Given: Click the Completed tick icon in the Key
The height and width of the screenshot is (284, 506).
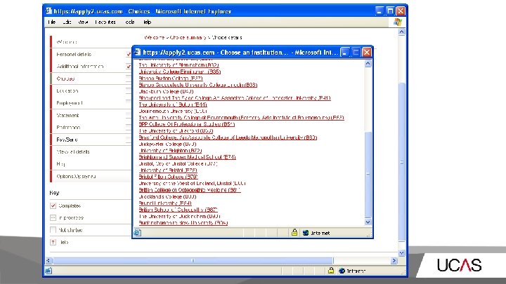Looking at the screenshot, I should coord(53,205).
